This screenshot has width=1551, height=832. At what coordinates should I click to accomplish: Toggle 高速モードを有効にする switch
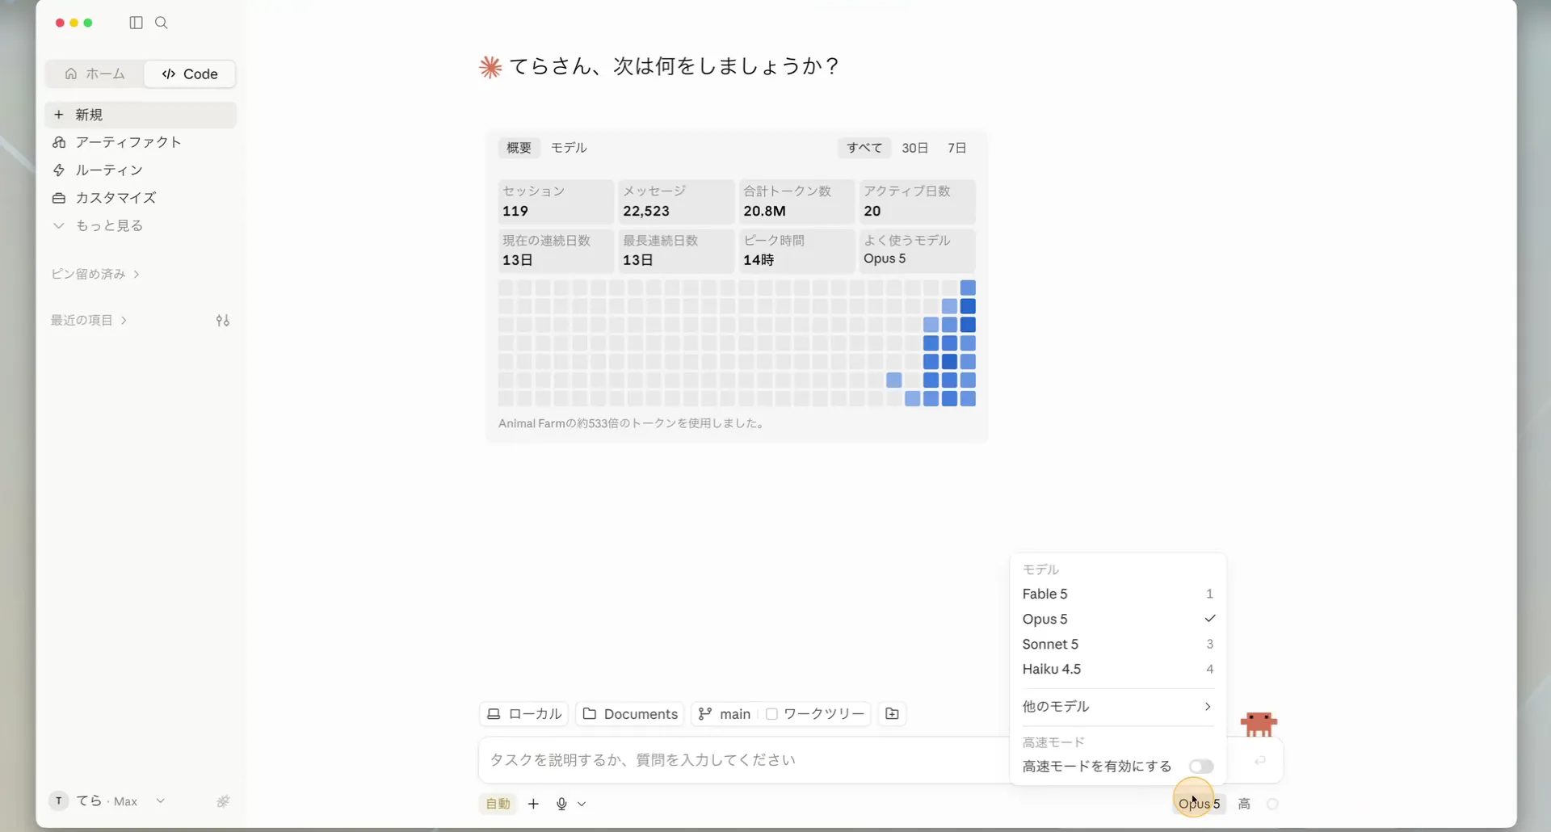tap(1201, 766)
